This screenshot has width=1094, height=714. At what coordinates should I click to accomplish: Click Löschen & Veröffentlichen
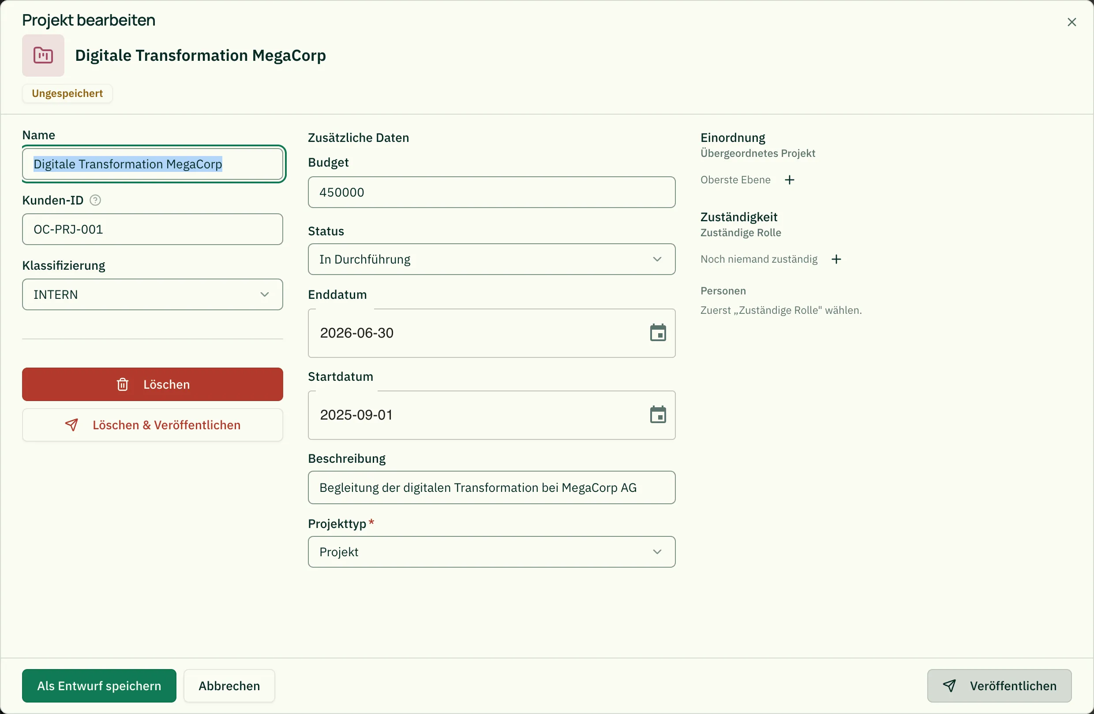tap(153, 425)
